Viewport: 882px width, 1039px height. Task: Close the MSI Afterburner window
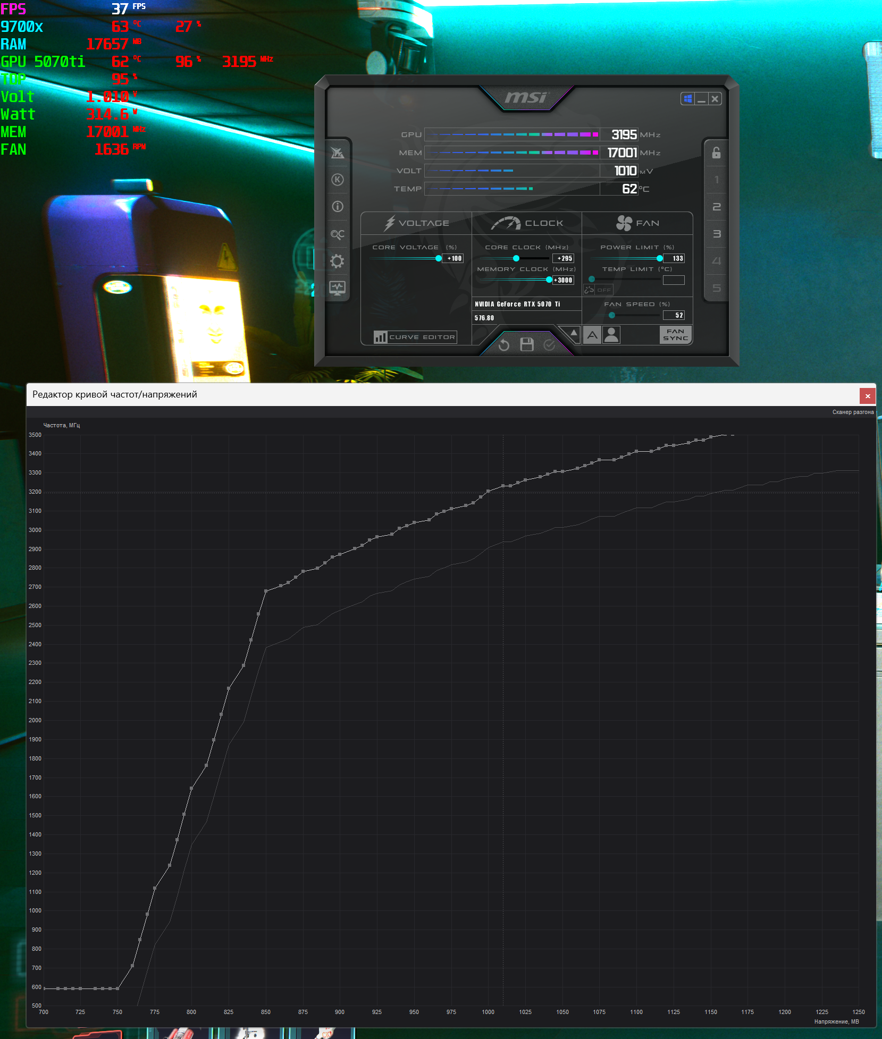point(715,99)
